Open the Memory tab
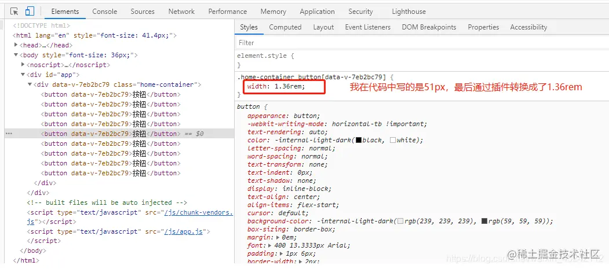 pyautogui.click(x=273, y=12)
